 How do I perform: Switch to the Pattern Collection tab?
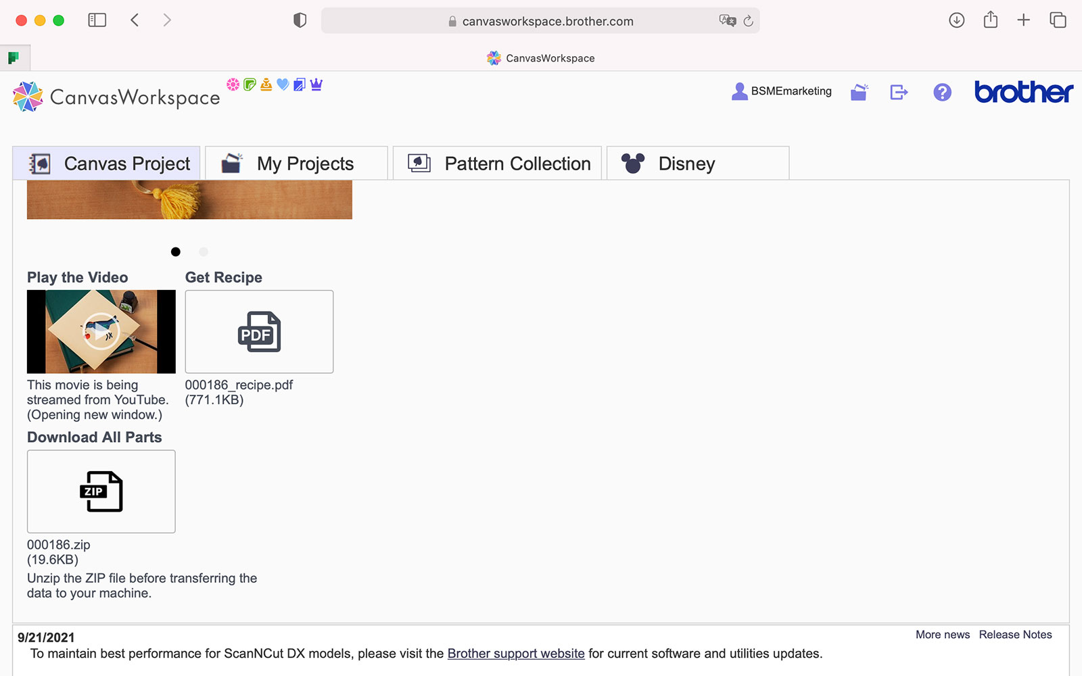click(497, 163)
